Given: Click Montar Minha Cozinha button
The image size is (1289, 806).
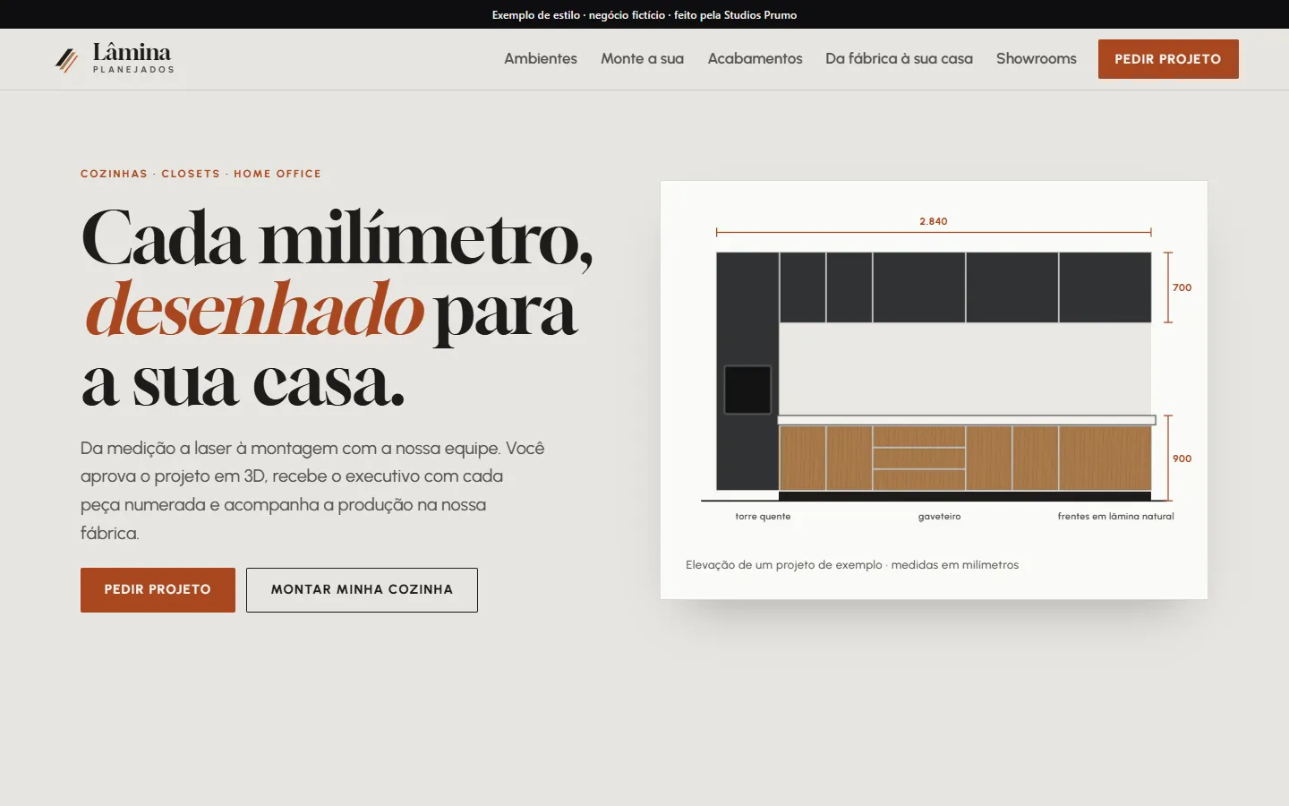Looking at the screenshot, I should (362, 590).
